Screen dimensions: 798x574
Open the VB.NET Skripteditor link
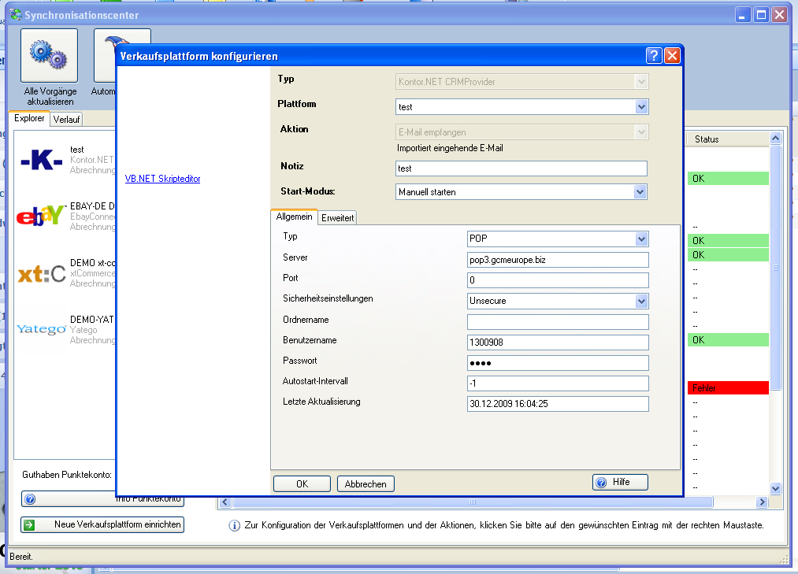pyautogui.click(x=162, y=179)
